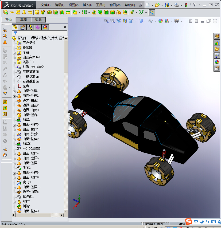Toggle the IME moon half-width mode
The image size is (221, 228).
pos(202,222)
